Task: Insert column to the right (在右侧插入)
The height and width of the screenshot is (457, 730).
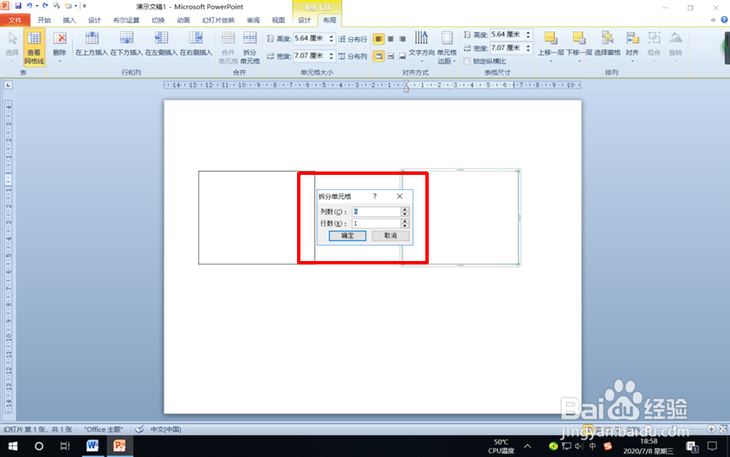Action: (x=196, y=44)
